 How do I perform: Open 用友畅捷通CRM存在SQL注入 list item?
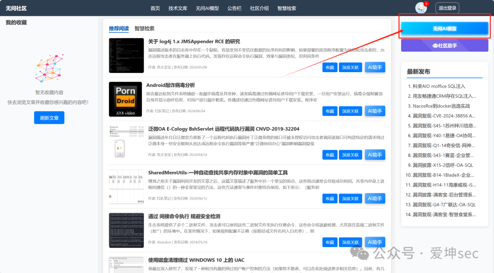click(x=444, y=96)
